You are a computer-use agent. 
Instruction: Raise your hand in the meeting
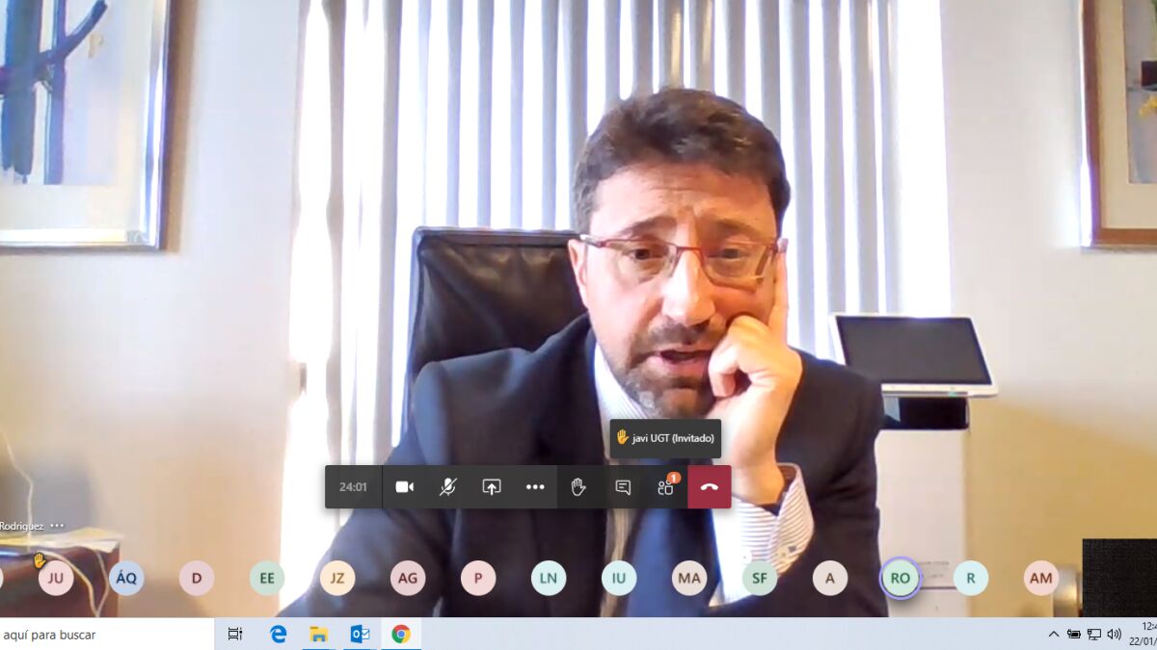tap(578, 487)
